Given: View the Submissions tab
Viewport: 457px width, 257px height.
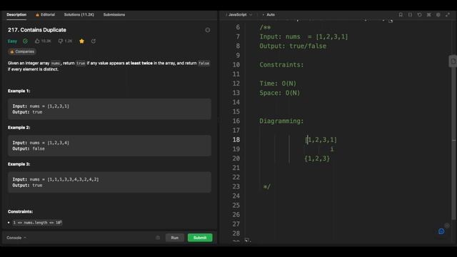Looking at the screenshot, I should pos(114,14).
